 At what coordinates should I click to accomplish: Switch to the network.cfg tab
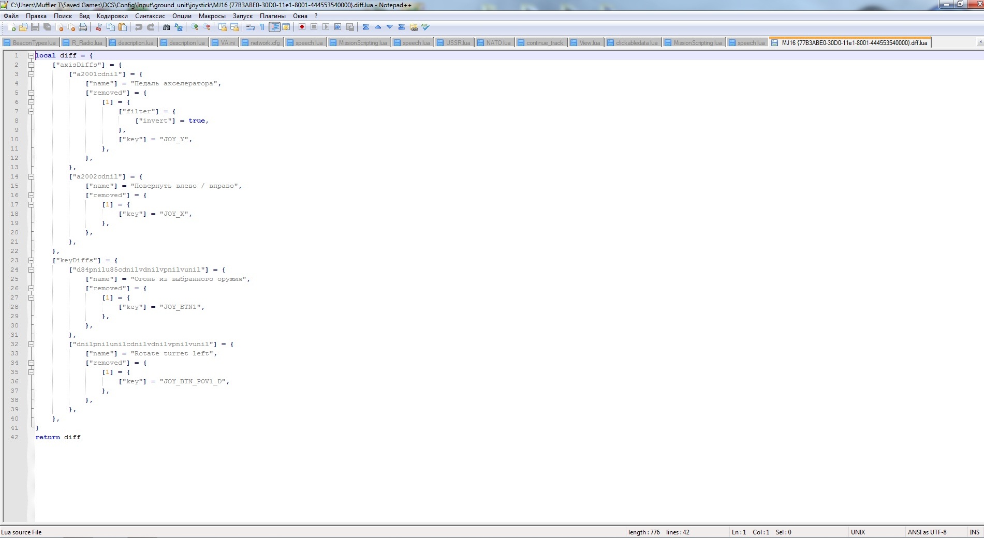(x=261, y=43)
